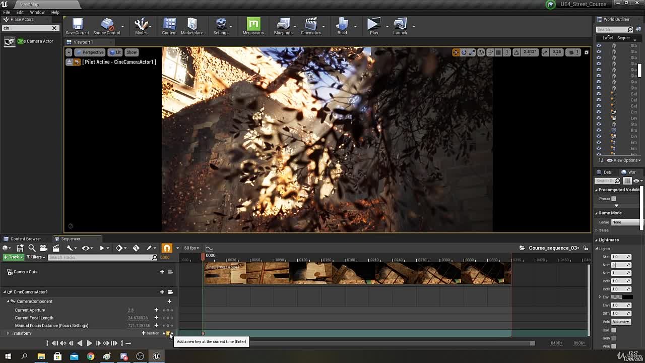Click the Course_sequence_03 breadcrumb
The width and height of the screenshot is (645, 363).
[x=553, y=248]
